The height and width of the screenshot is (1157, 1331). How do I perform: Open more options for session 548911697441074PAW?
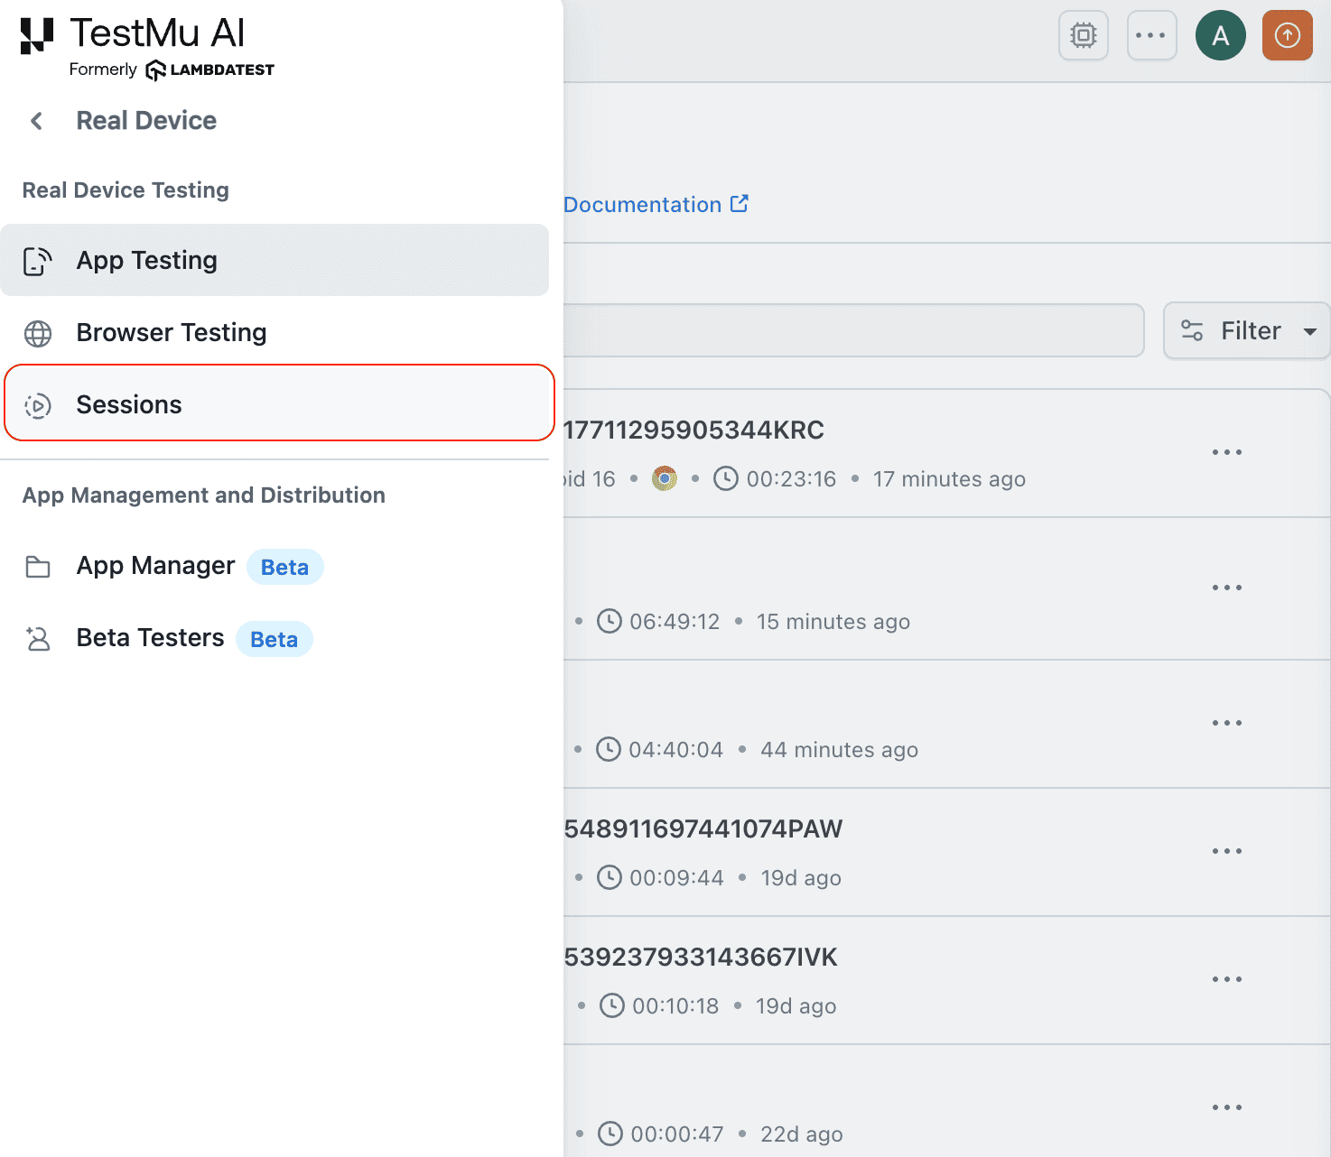(x=1227, y=851)
